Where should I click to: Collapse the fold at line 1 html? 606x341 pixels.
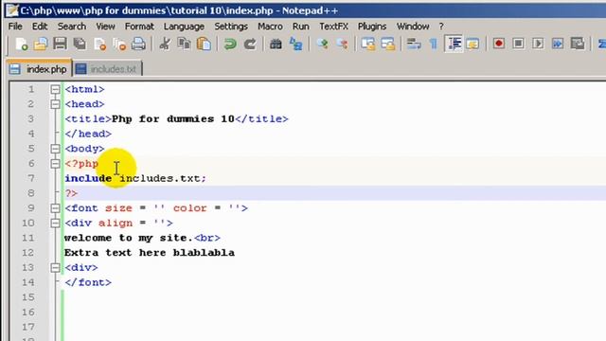pos(55,89)
